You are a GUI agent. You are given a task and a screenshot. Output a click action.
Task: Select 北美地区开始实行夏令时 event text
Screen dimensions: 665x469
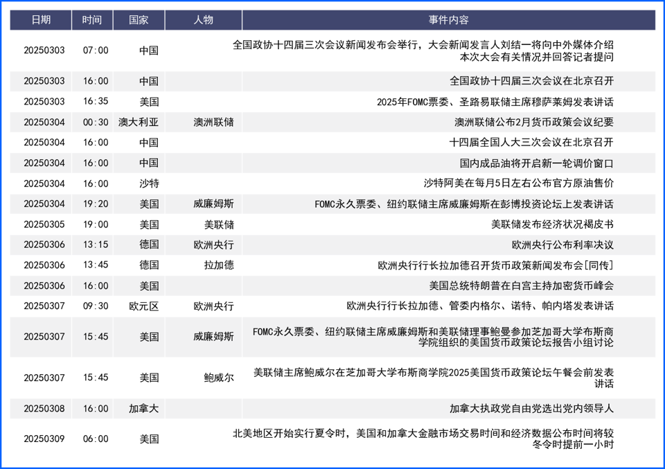[x=423, y=439]
